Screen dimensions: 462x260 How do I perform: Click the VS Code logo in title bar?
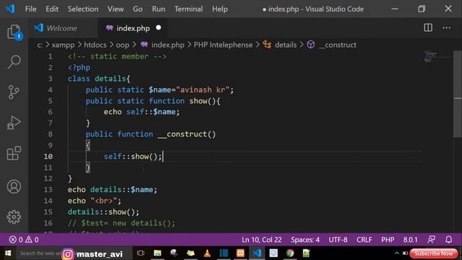click(10, 9)
